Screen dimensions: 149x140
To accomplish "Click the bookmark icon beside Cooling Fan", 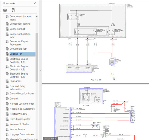I will click(7, 54).
